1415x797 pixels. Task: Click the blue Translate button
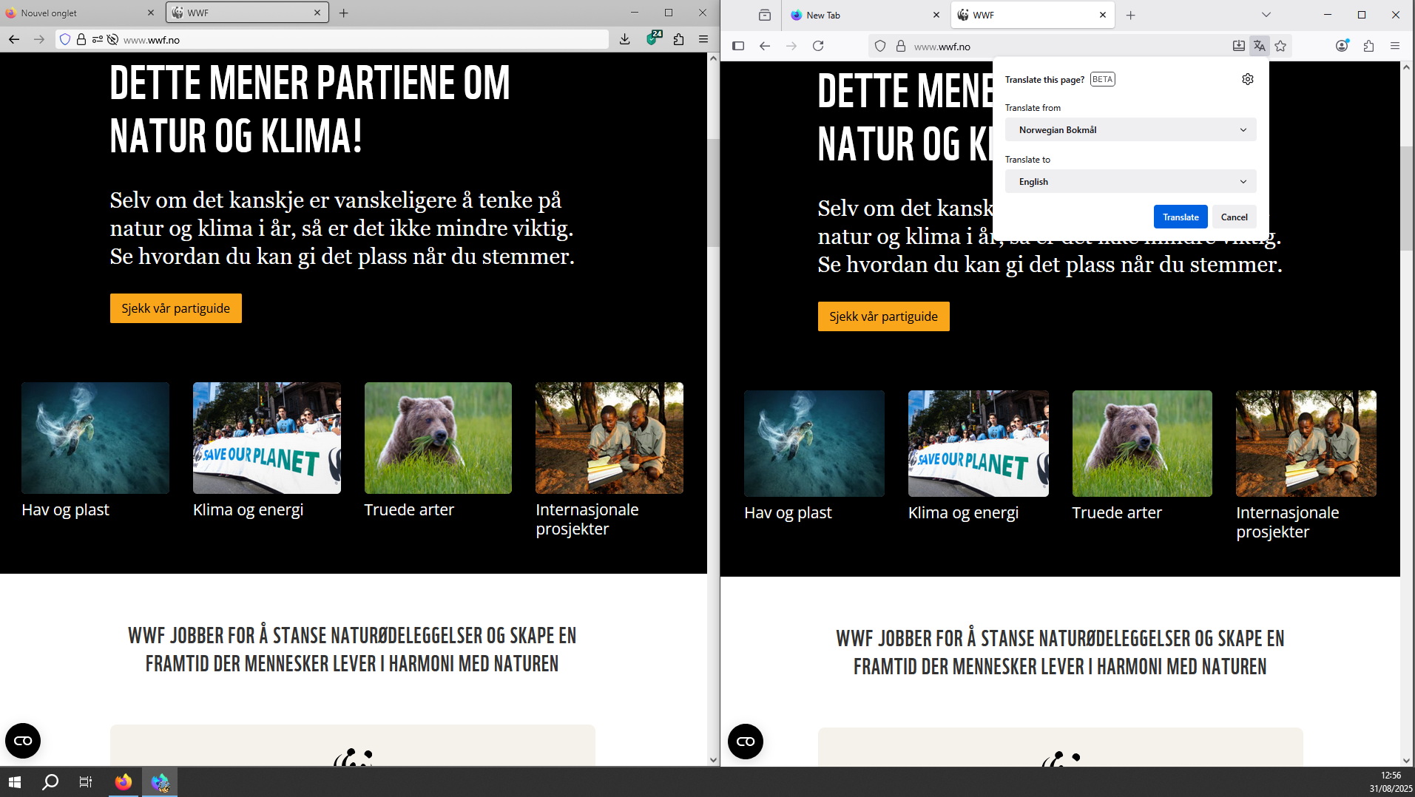tap(1181, 217)
